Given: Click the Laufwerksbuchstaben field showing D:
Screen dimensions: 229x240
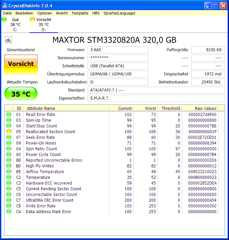Looking at the screenshot, I should click(x=118, y=82).
